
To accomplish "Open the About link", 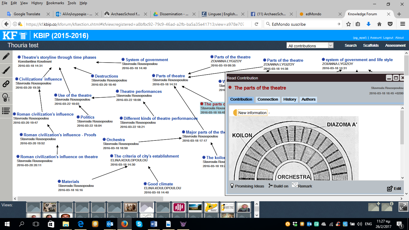I will pos(399,38).
